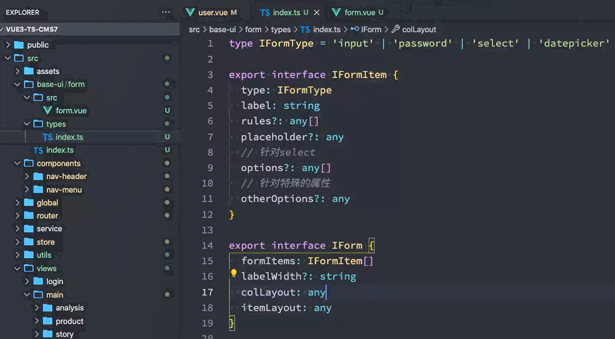Open index.ts under the base-ui/form folder
This screenshot has width=615, height=339.
[60, 150]
